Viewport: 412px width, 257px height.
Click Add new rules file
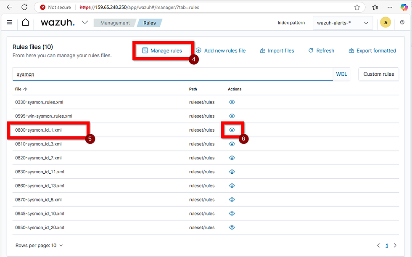221,50
